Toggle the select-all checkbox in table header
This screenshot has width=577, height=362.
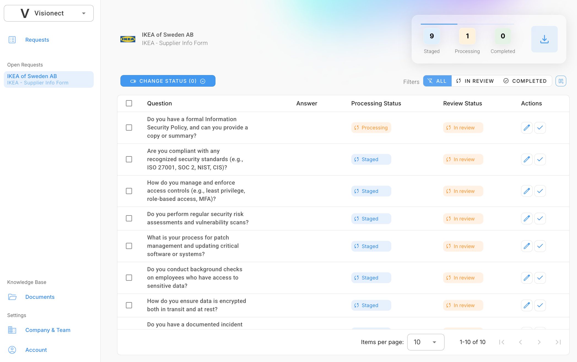tap(129, 103)
